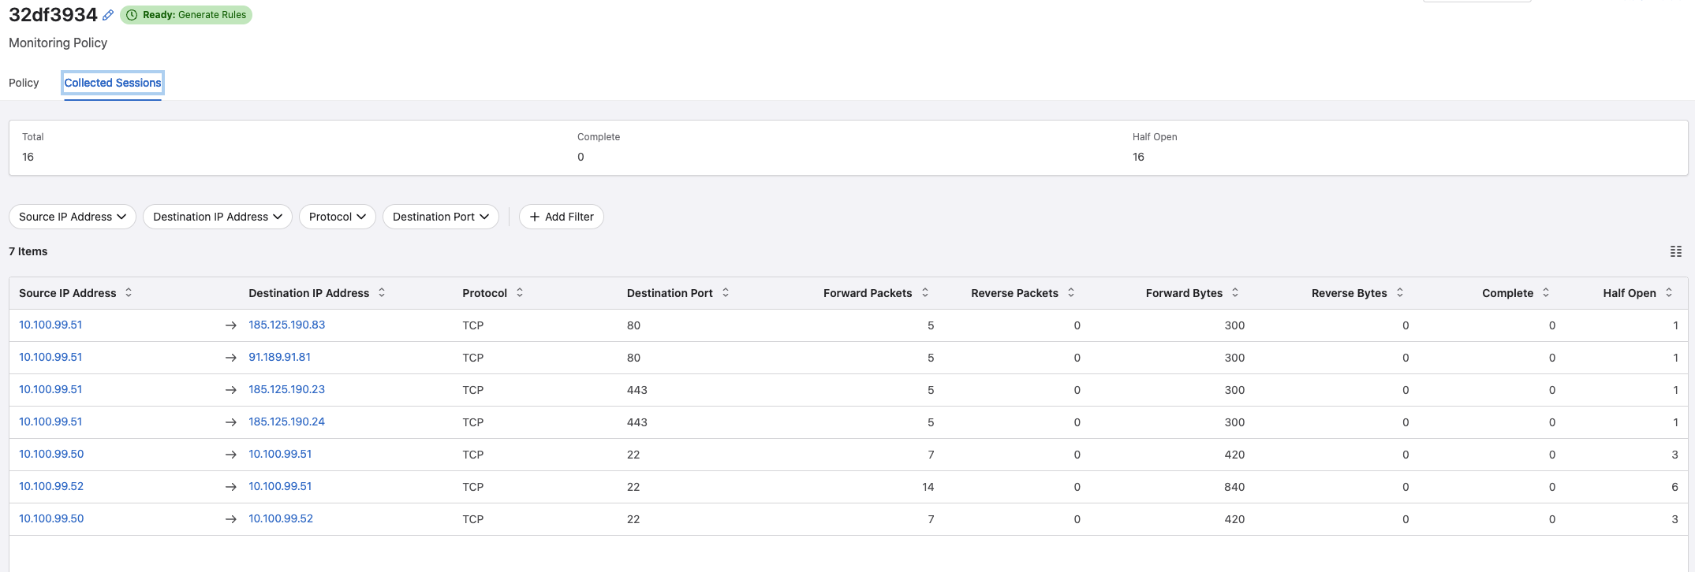Sort by Forward Packets sort icon
The width and height of the screenshot is (1695, 572).
[x=925, y=292]
